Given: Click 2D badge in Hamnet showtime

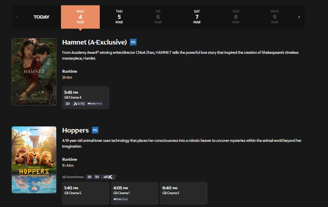Looking at the screenshot, I should tap(68, 104).
